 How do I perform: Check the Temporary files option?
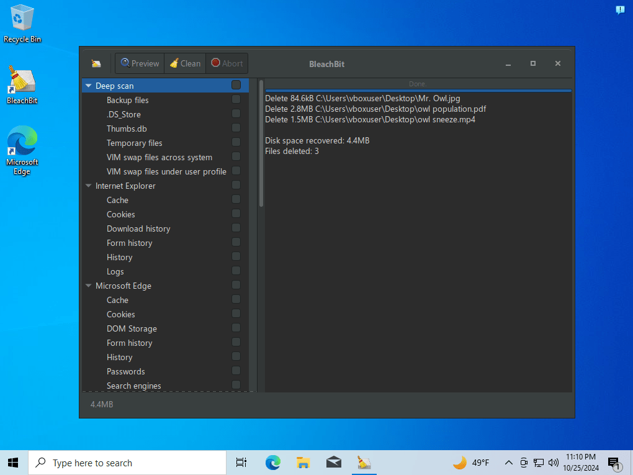pos(236,142)
